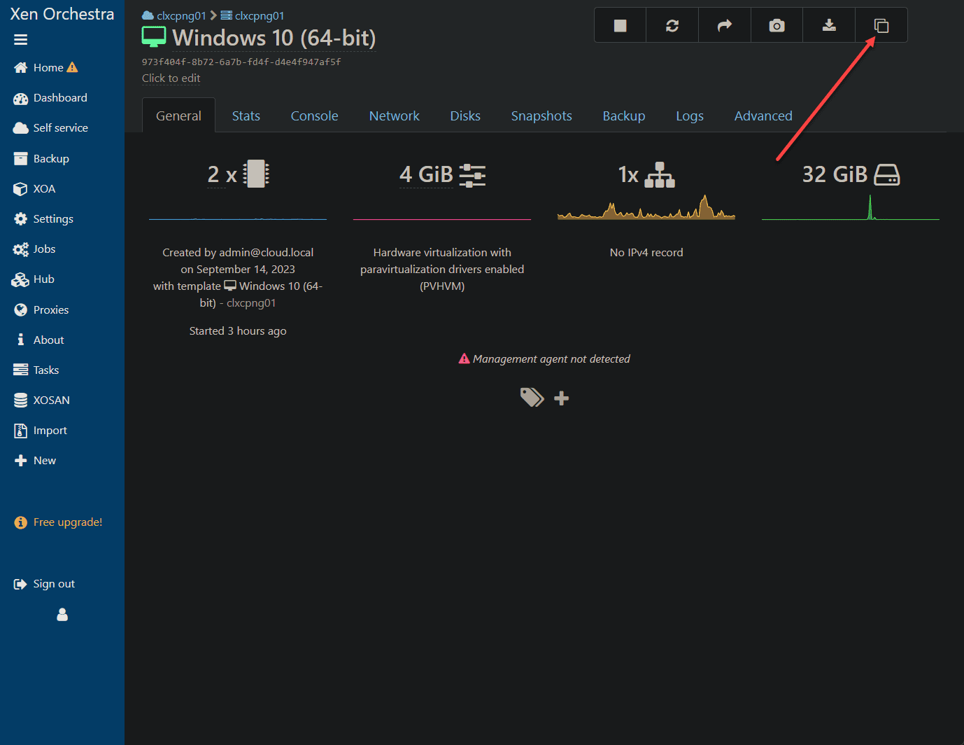Image resolution: width=964 pixels, height=745 pixels.
Task: Click the 'No IPv4 record' text
Action: 646,253
